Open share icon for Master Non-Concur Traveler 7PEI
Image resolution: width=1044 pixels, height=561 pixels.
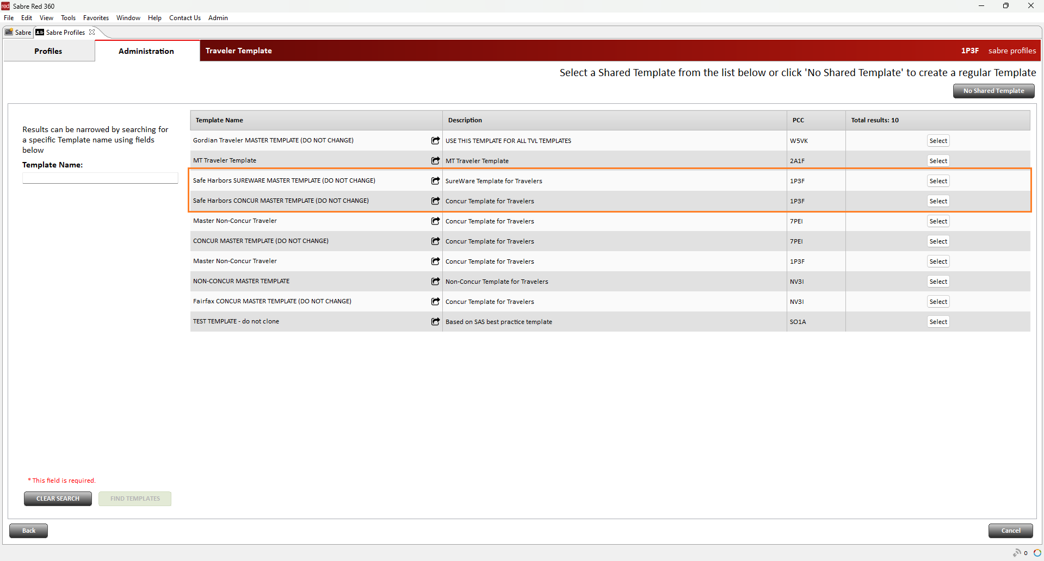[435, 221]
